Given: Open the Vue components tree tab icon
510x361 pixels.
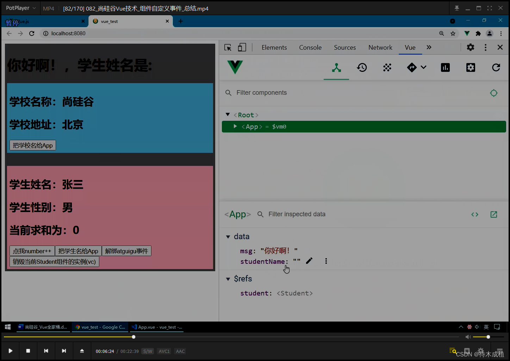Looking at the screenshot, I should click(x=336, y=68).
